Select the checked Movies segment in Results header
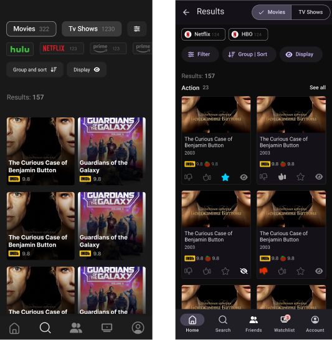Image resolution: width=332 pixels, height=340 pixels. pos(272,12)
